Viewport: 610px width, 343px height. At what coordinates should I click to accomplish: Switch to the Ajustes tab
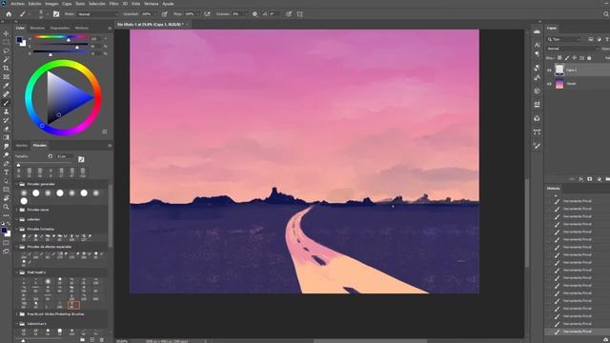(x=22, y=146)
